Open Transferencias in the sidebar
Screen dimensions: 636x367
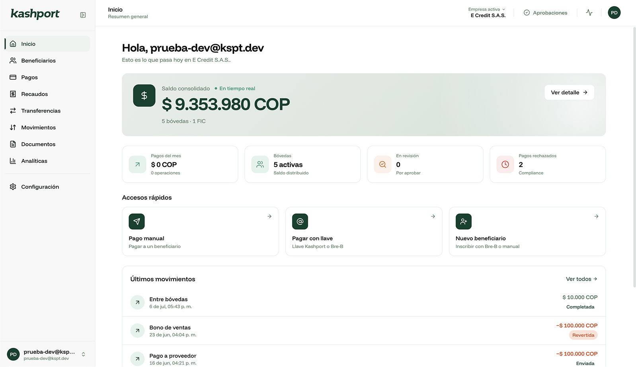pos(47,111)
